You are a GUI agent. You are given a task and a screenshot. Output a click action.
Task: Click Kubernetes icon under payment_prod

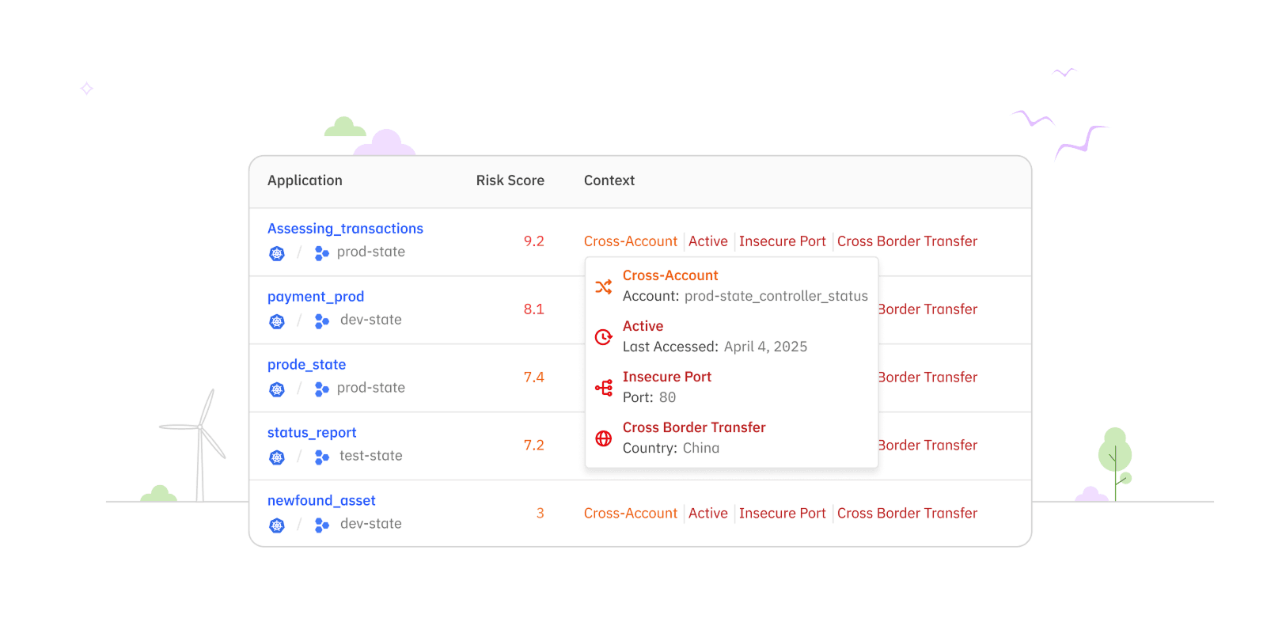coord(277,321)
